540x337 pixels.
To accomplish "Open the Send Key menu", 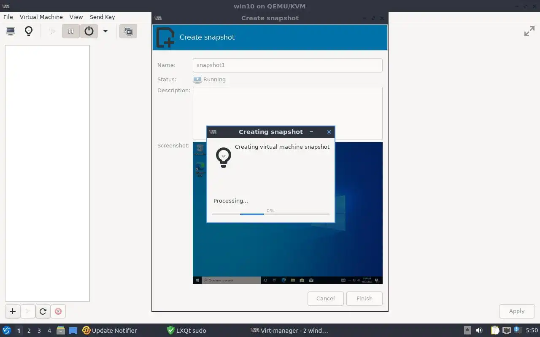I will click(x=102, y=17).
